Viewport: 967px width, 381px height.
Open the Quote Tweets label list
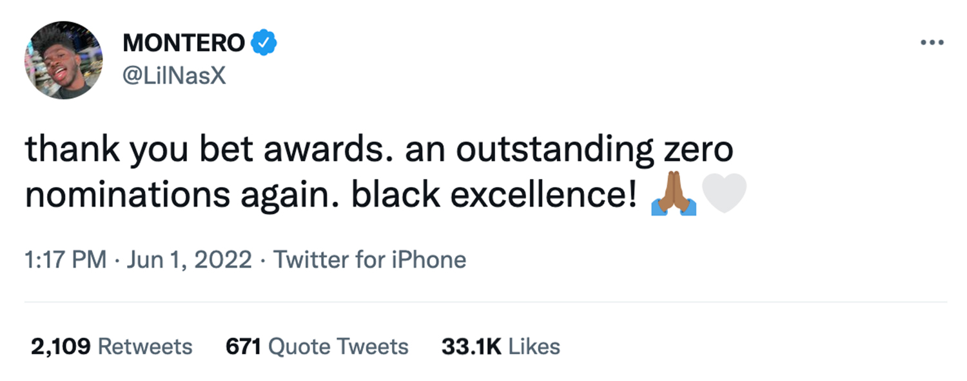[338, 347]
